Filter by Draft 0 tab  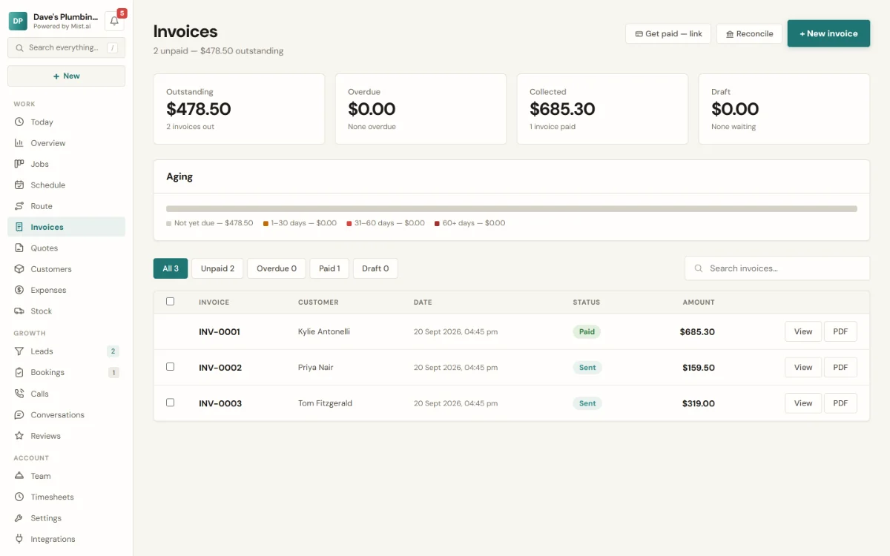click(x=375, y=268)
